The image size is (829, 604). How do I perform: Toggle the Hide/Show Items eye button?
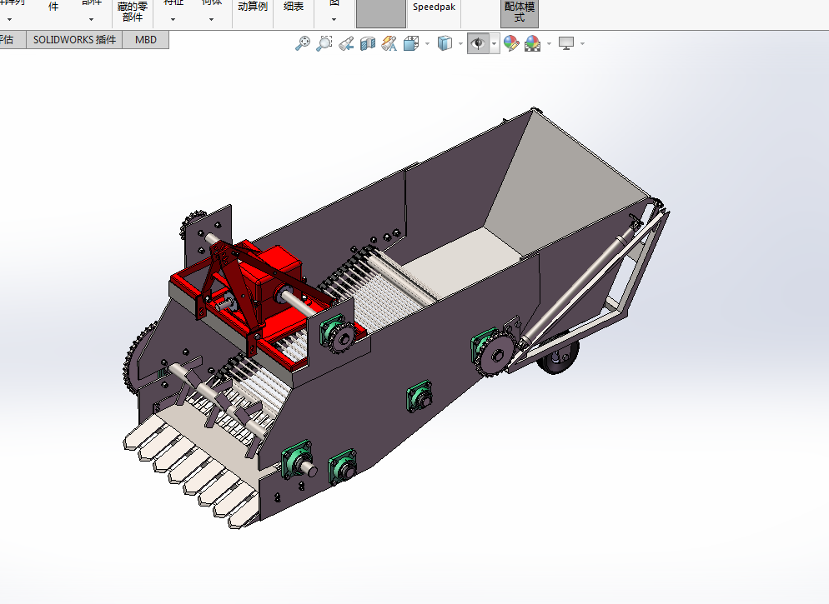[478, 43]
